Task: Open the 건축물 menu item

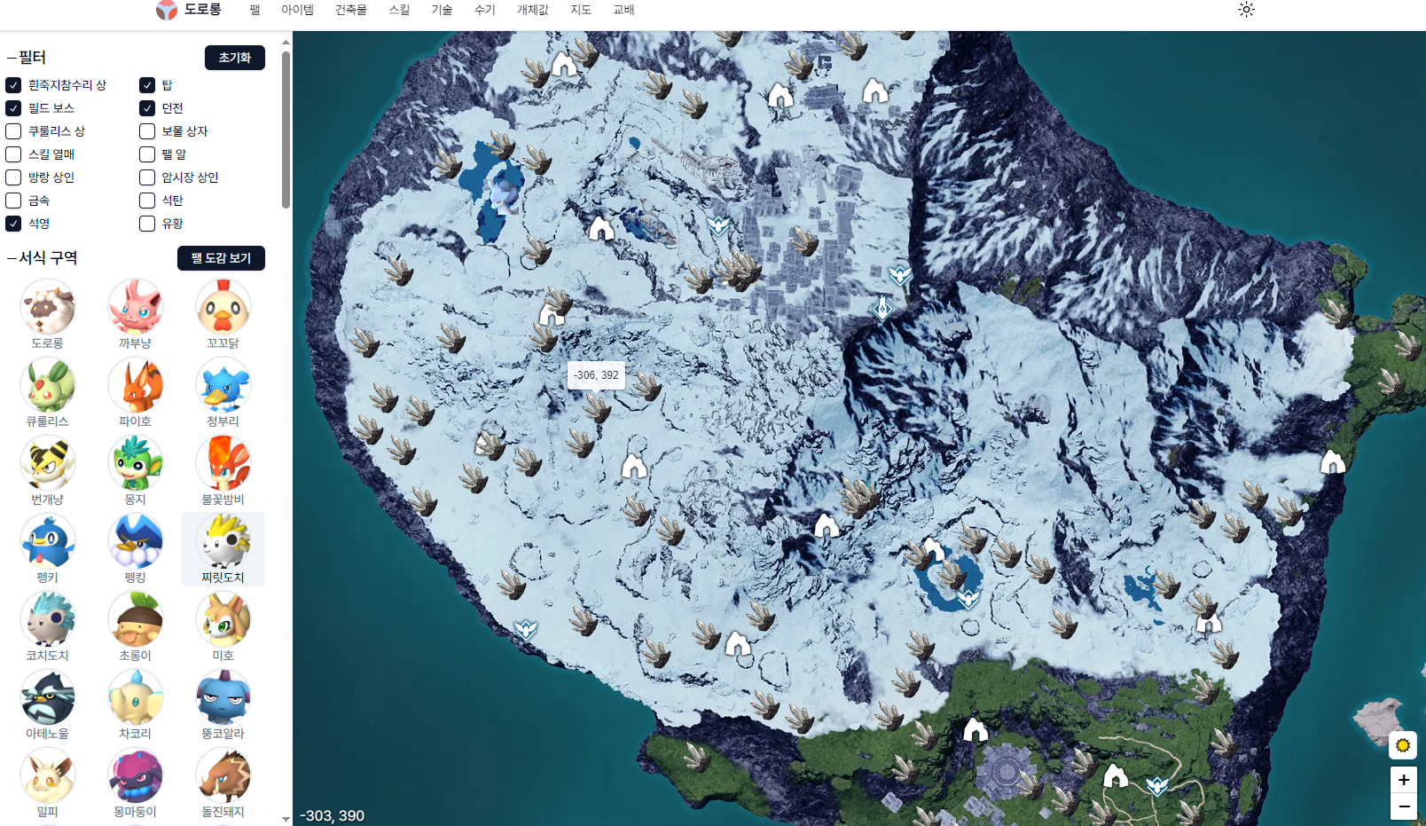Action: click(x=351, y=10)
